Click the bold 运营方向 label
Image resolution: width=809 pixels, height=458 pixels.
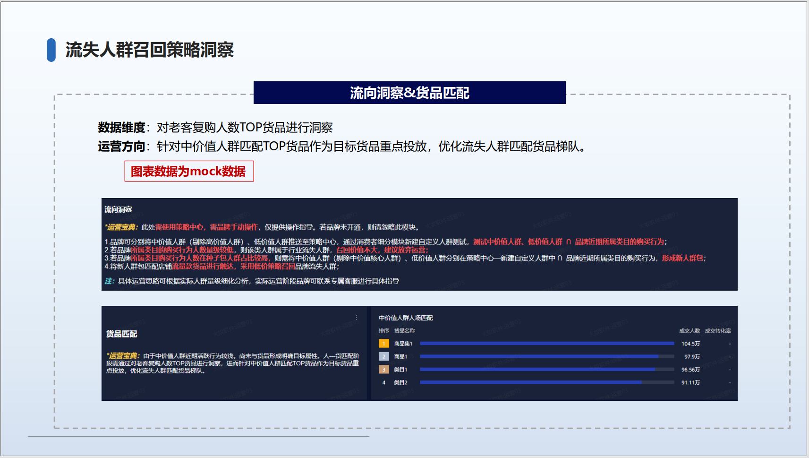[x=121, y=147]
